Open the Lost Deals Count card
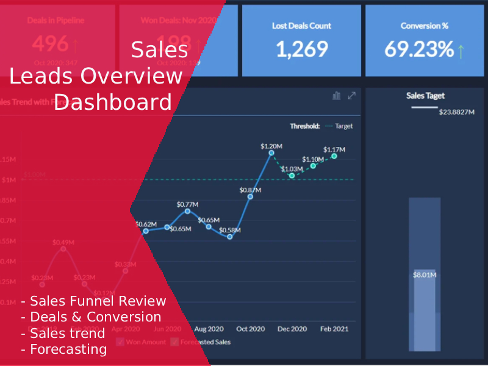The height and width of the screenshot is (366, 488). [x=301, y=40]
